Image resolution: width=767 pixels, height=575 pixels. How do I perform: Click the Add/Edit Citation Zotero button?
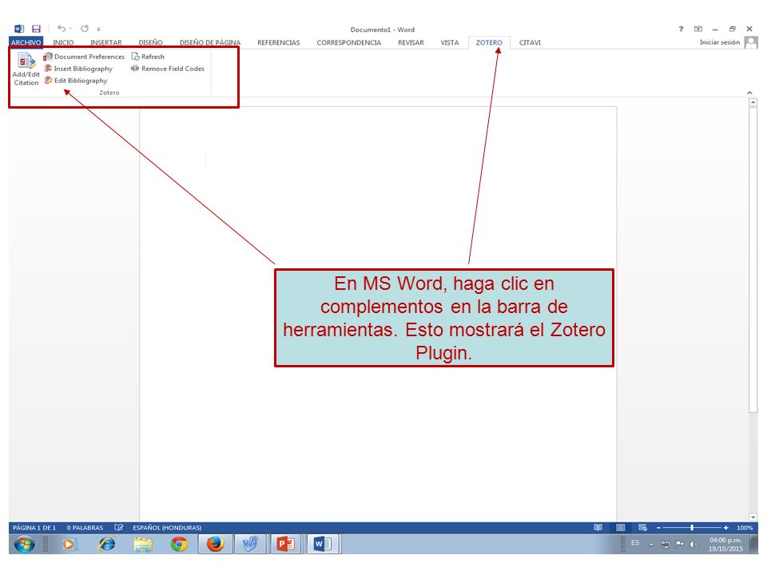click(26, 69)
